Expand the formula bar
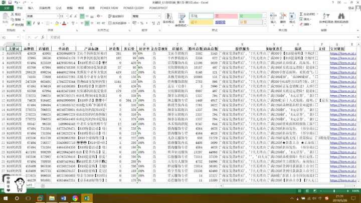Screen dimensions: 361x203 tap(358, 37)
